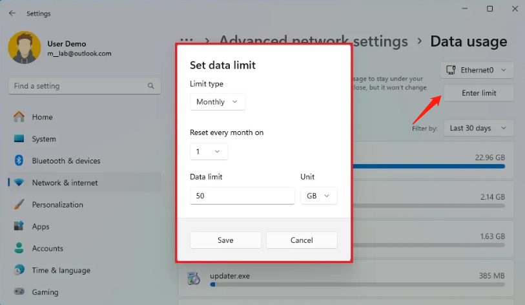Cancel the Set data limit dialog
The image size is (525, 305).
click(302, 240)
